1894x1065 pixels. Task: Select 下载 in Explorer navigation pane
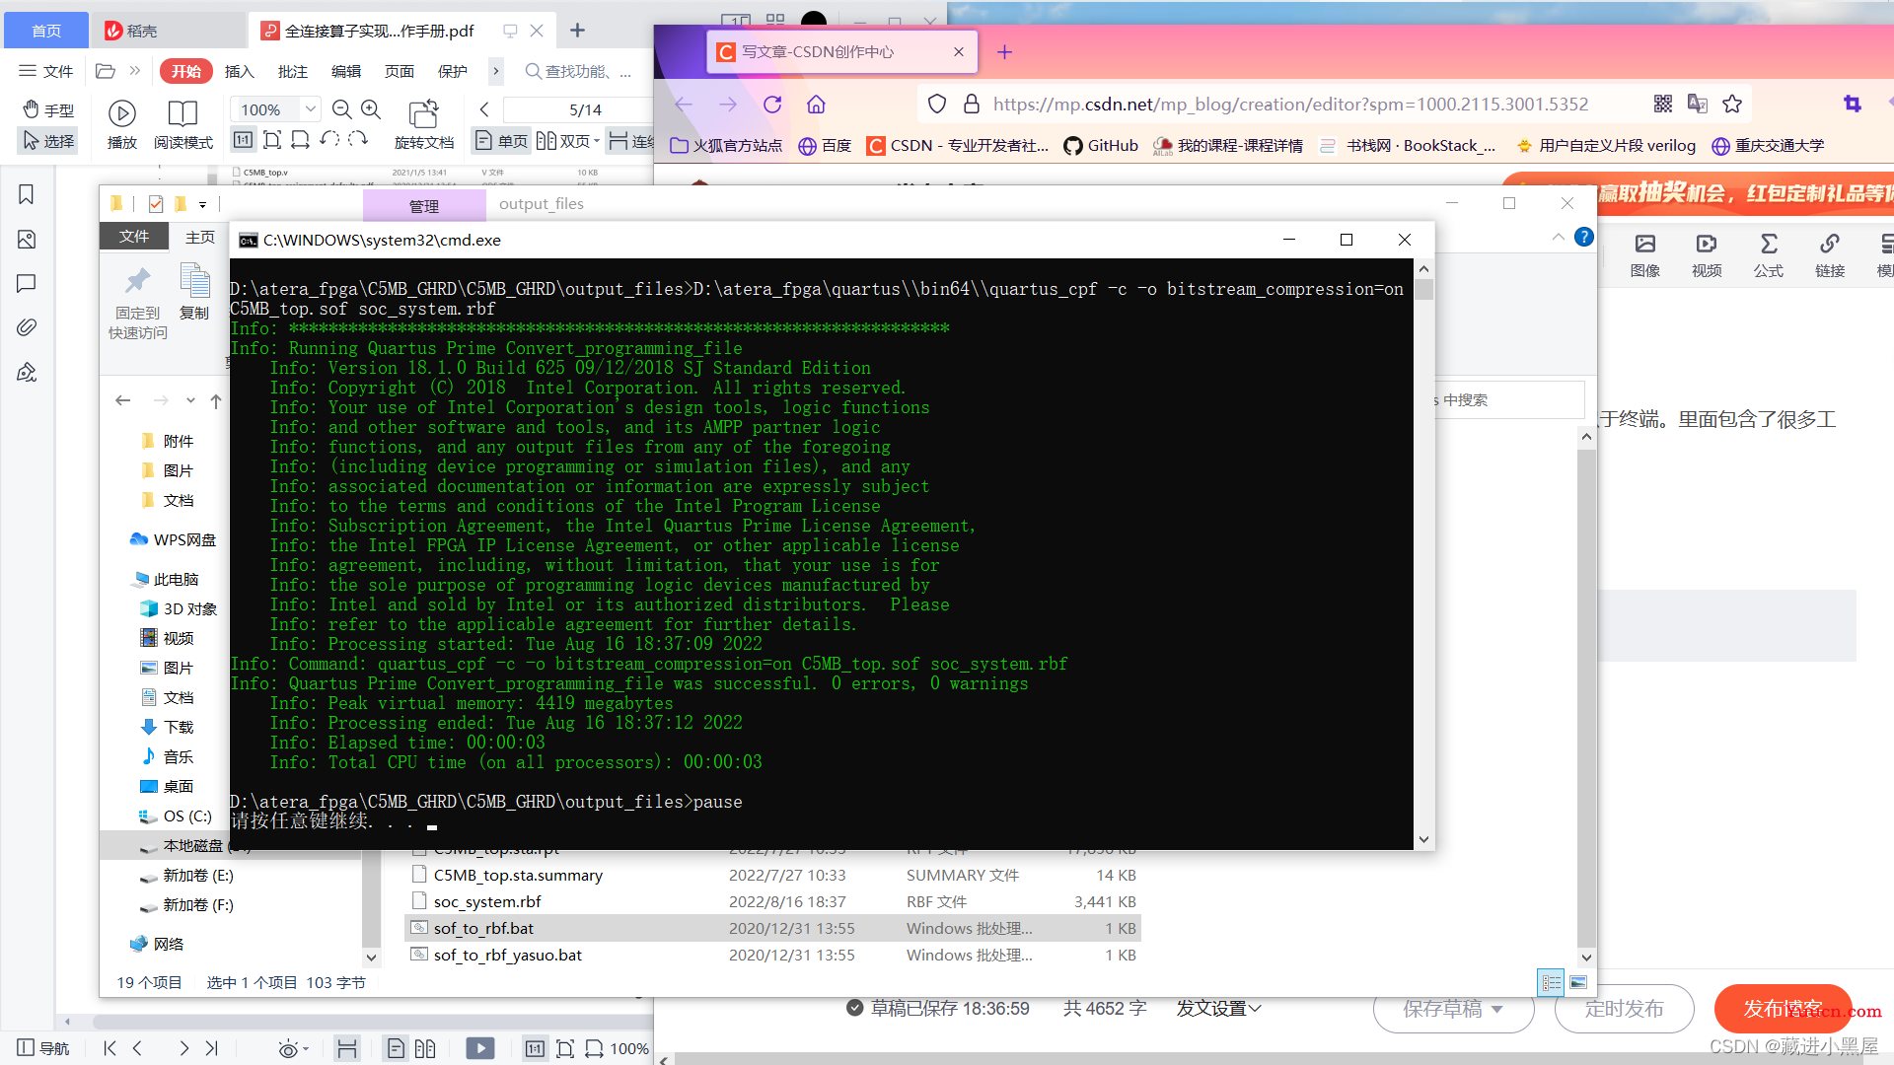click(x=178, y=727)
